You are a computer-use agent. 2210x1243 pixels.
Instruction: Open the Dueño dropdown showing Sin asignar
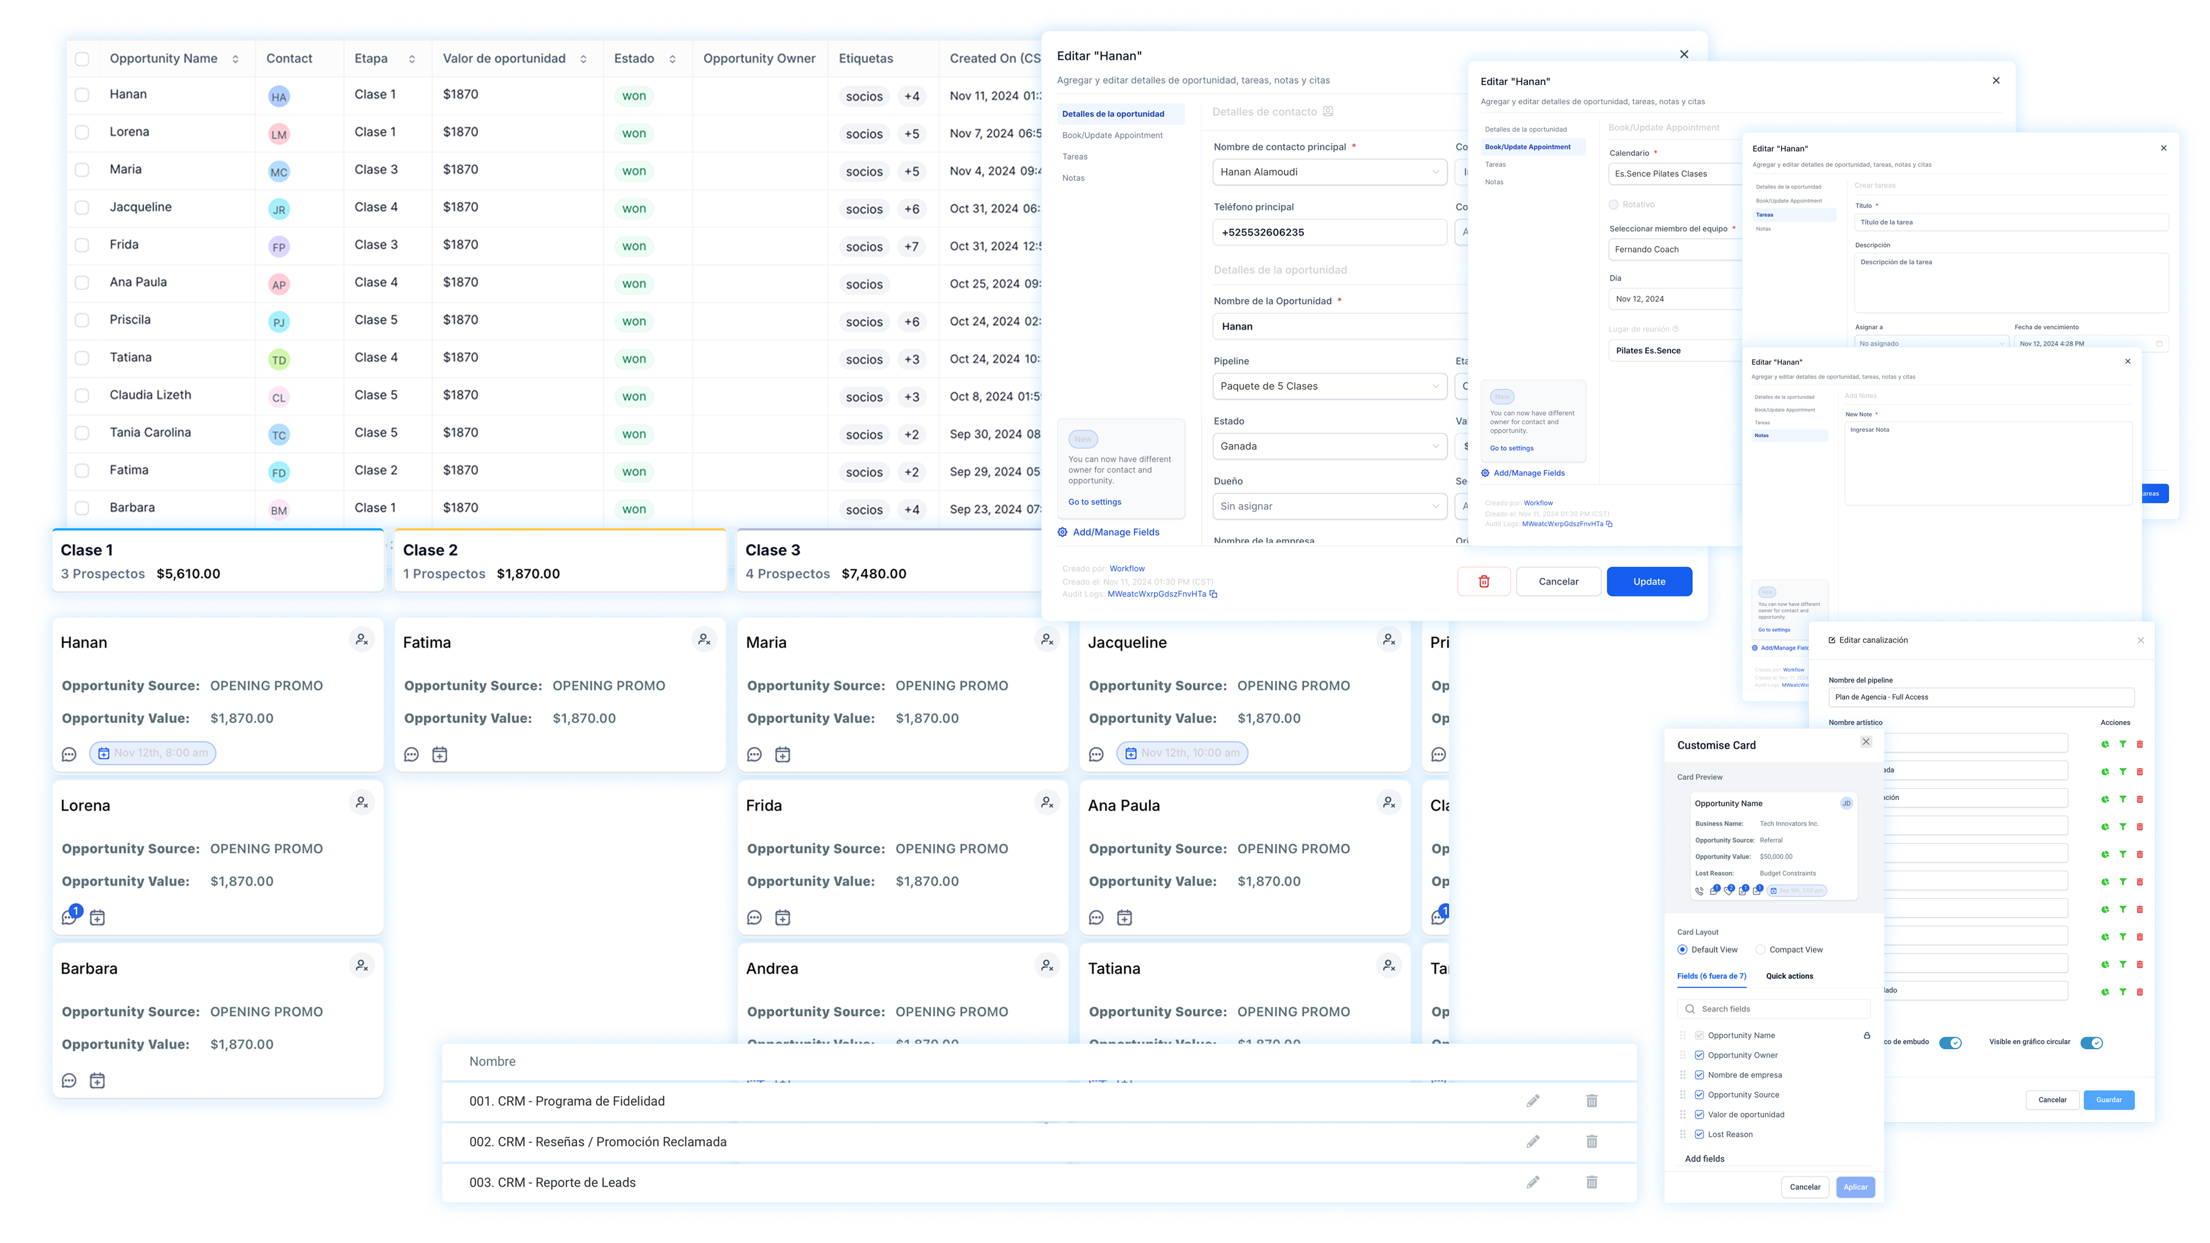pos(1330,506)
